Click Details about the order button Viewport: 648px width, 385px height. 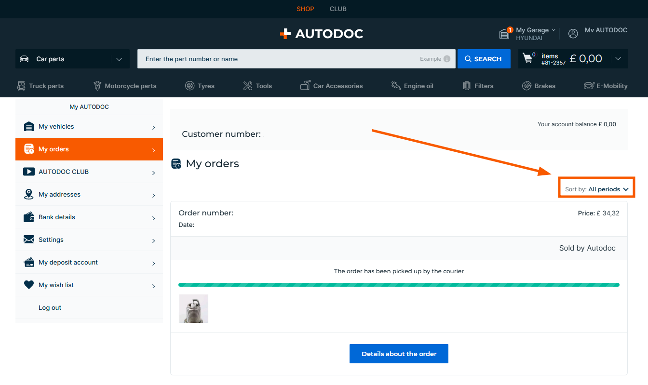(399, 354)
